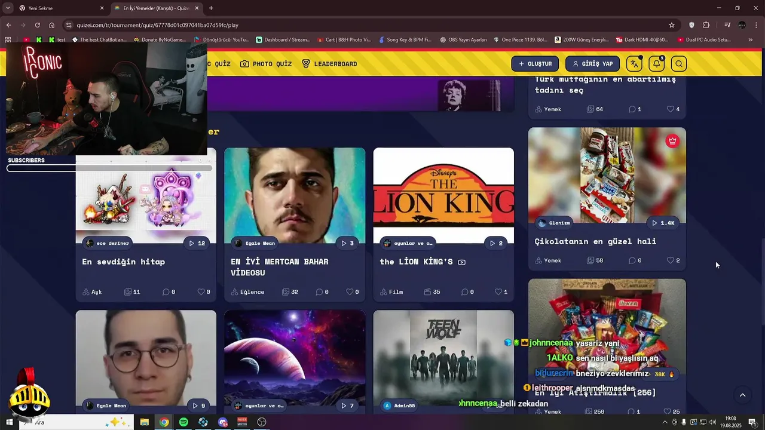Reload the page
This screenshot has width=765, height=430.
click(x=37, y=25)
